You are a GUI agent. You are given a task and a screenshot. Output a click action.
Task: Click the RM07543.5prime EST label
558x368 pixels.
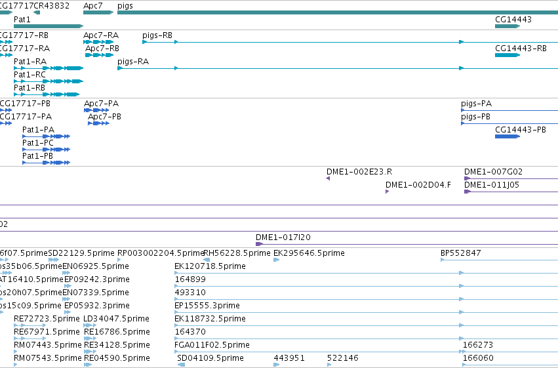point(48,358)
